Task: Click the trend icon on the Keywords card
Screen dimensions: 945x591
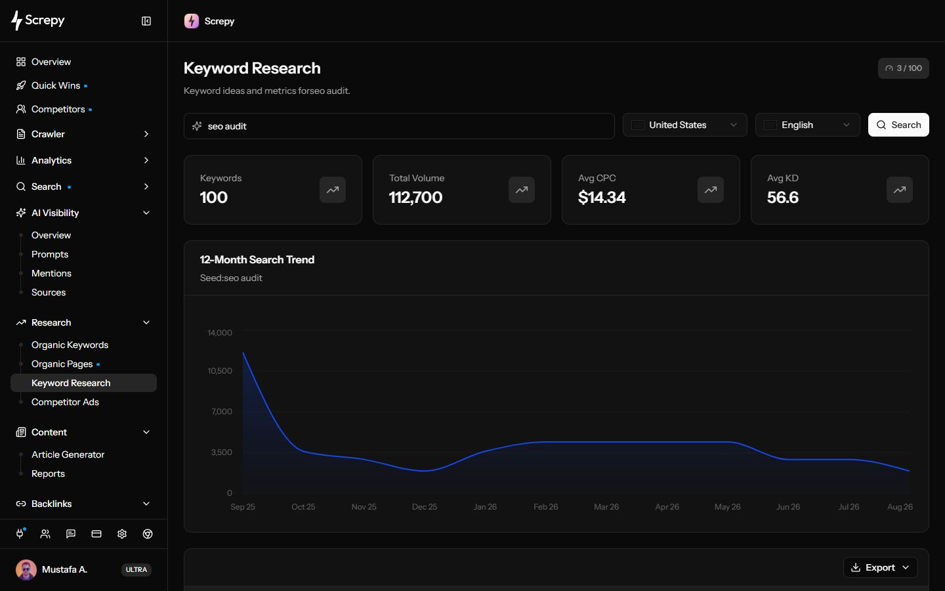Action: (333, 190)
